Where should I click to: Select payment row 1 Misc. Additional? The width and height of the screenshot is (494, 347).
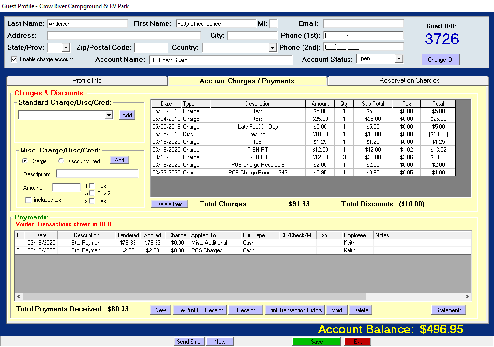[243, 242]
